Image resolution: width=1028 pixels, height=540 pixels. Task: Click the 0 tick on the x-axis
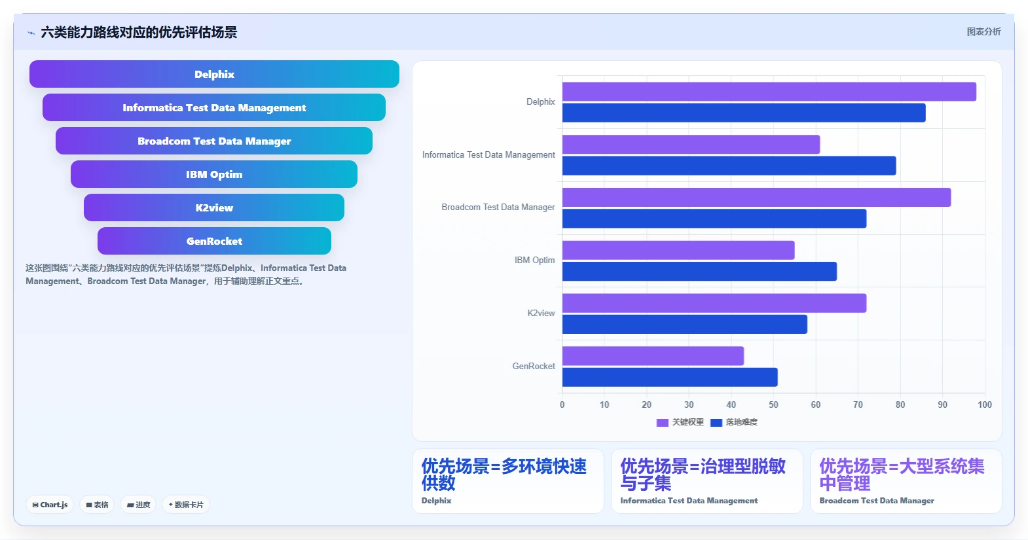click(x=562, y=405)
